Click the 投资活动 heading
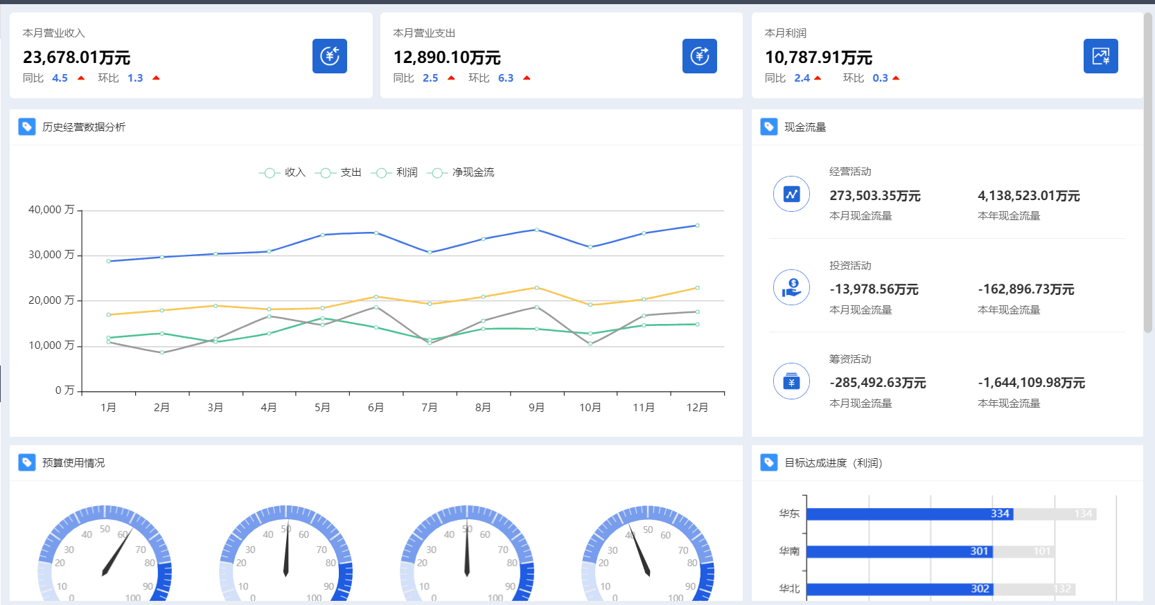Viewport: 1155px width, 605px height. click(850, 265)
